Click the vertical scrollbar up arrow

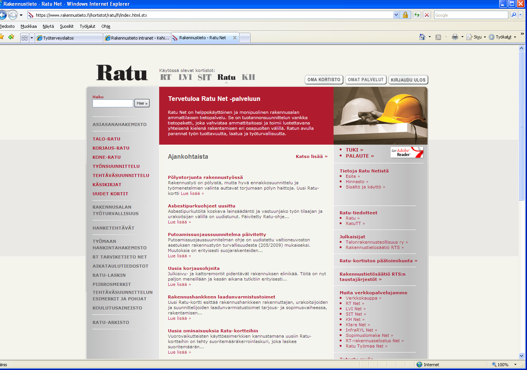coord(522,48)
